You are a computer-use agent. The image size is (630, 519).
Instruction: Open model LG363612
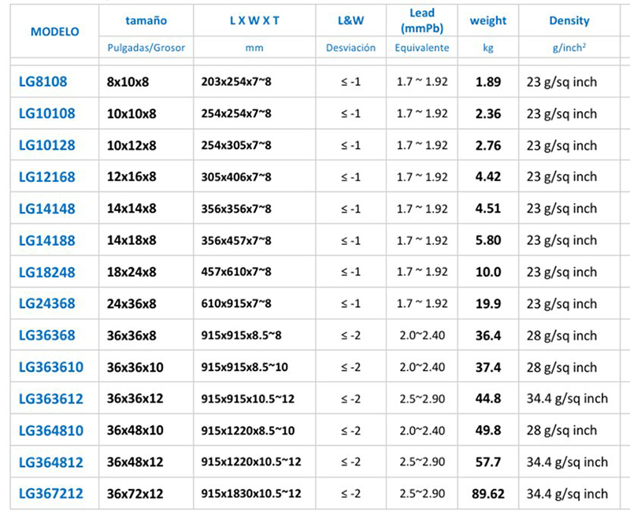50,399
